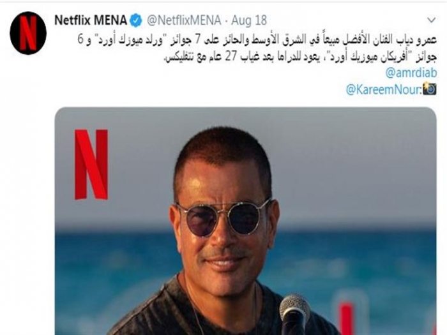
Task: Select the Netflix MENA display name
Action: pyautogui.click(x=91, y=20)
